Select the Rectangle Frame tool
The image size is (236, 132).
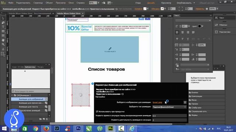coord(3,36)
